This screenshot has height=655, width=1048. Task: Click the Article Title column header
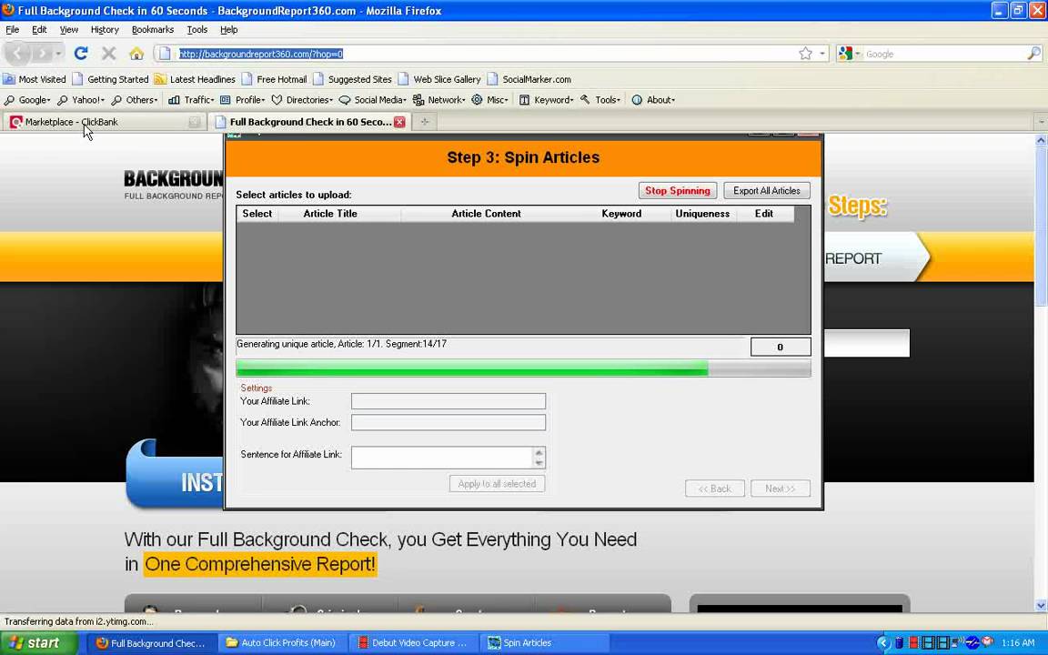point(330,214)
